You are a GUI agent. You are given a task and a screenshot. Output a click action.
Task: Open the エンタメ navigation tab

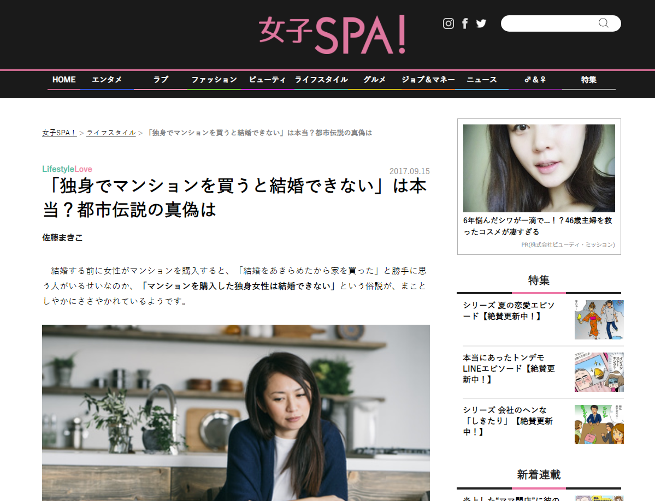pos(107,79)
